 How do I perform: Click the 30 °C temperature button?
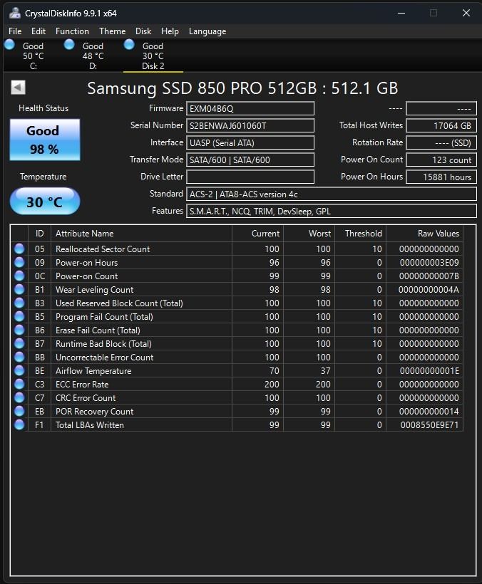[x=45, y=202]
